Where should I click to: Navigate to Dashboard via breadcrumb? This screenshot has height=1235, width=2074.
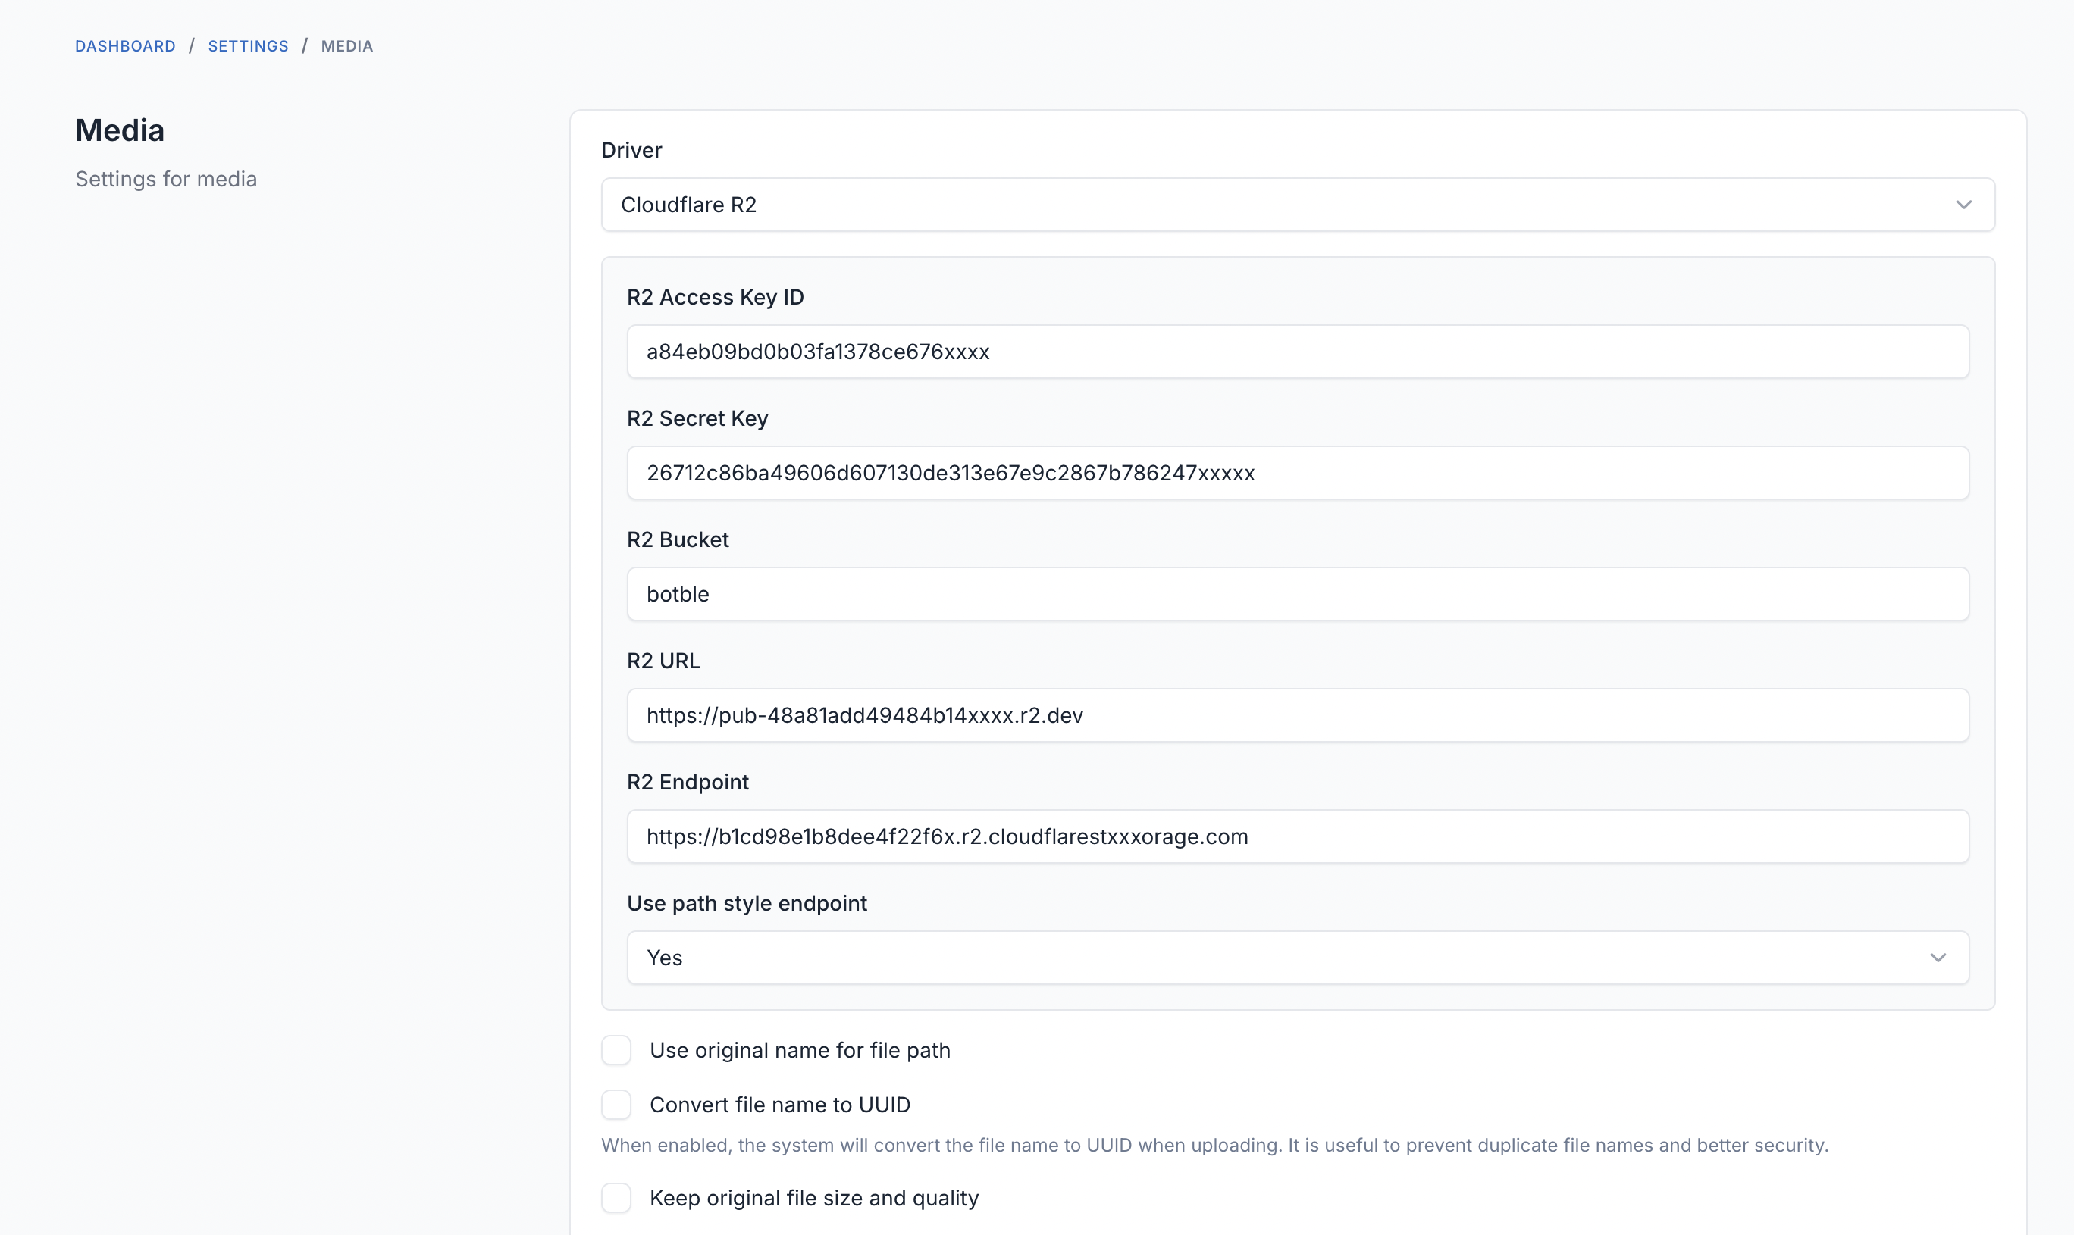[125, 45]
